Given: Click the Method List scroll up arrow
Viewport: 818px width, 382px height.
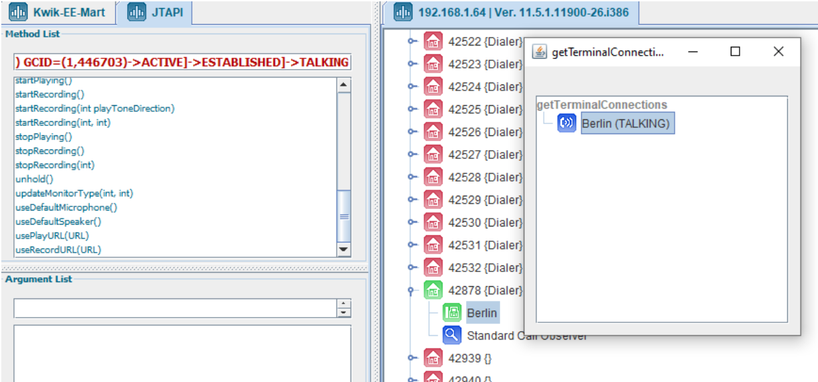Looking at the screenshot, I should pyautogui.click(x=343, y=85).
